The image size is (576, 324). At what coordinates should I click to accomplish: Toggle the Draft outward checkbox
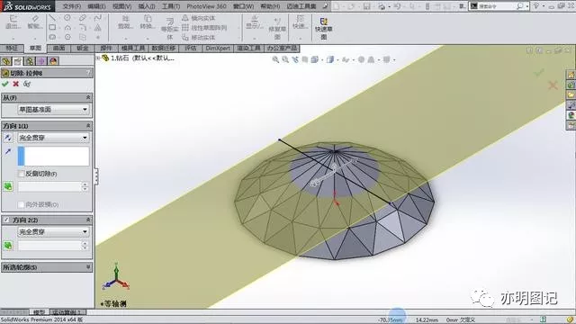(22, 204)
